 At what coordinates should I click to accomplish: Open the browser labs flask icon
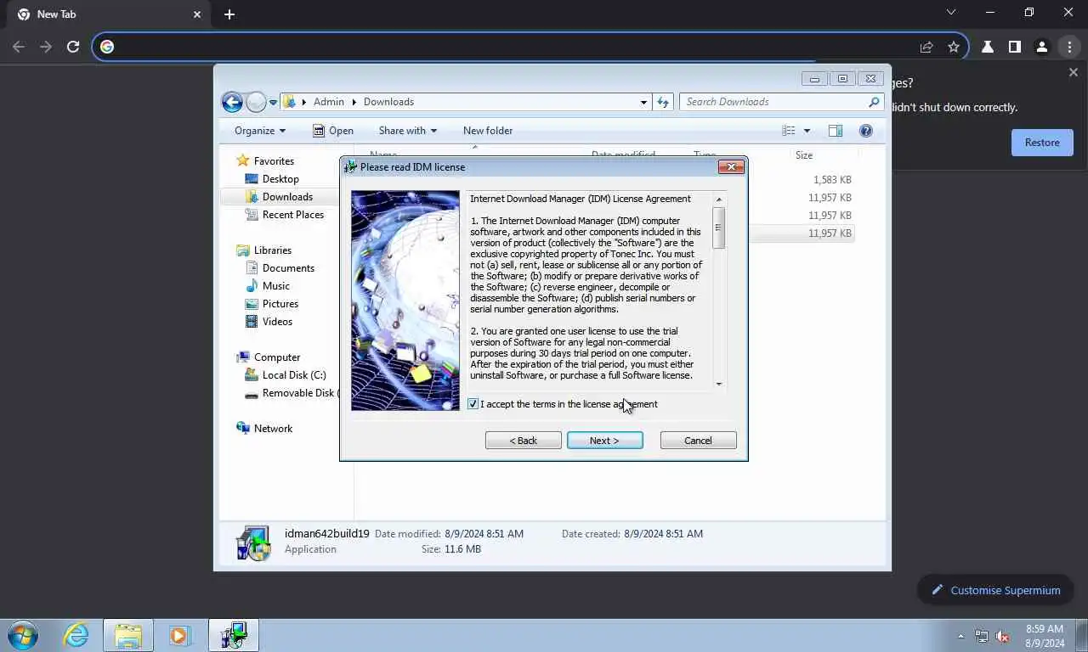pyautogui.click(x=988, y=47)
